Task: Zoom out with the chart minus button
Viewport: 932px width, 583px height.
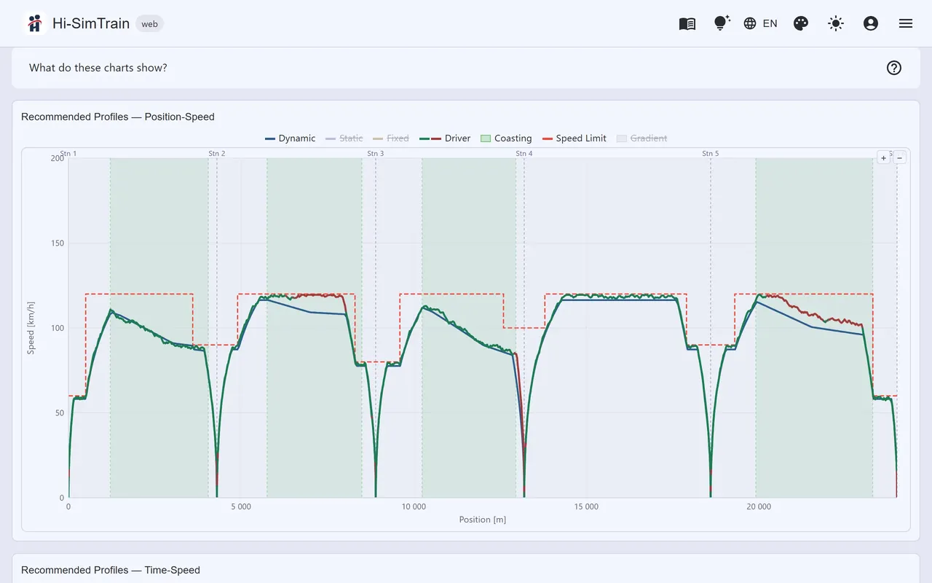Action: 900,157
